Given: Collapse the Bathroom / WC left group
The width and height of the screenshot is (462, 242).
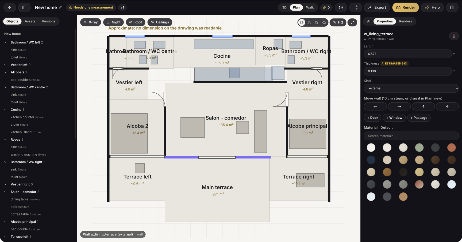Looking at the screenshot, I should point(5,42).
